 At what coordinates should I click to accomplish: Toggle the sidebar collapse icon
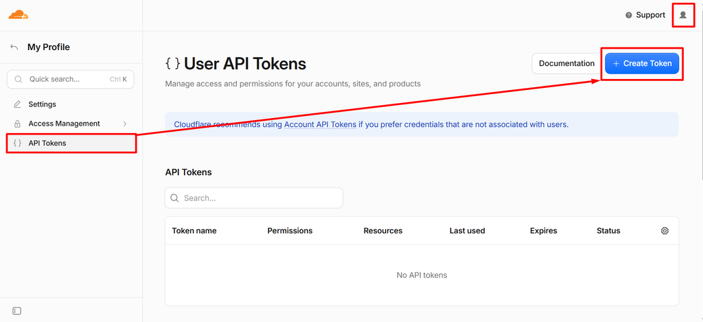coord(17,311)
